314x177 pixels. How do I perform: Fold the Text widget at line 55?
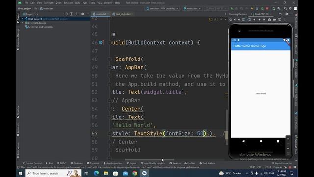click(x=109, y=117)
